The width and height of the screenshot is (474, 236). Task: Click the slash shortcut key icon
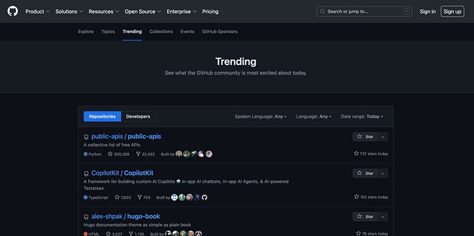point(406,11)
